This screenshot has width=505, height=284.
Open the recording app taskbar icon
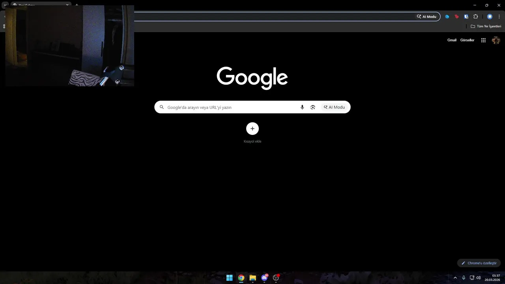(276, 278)
